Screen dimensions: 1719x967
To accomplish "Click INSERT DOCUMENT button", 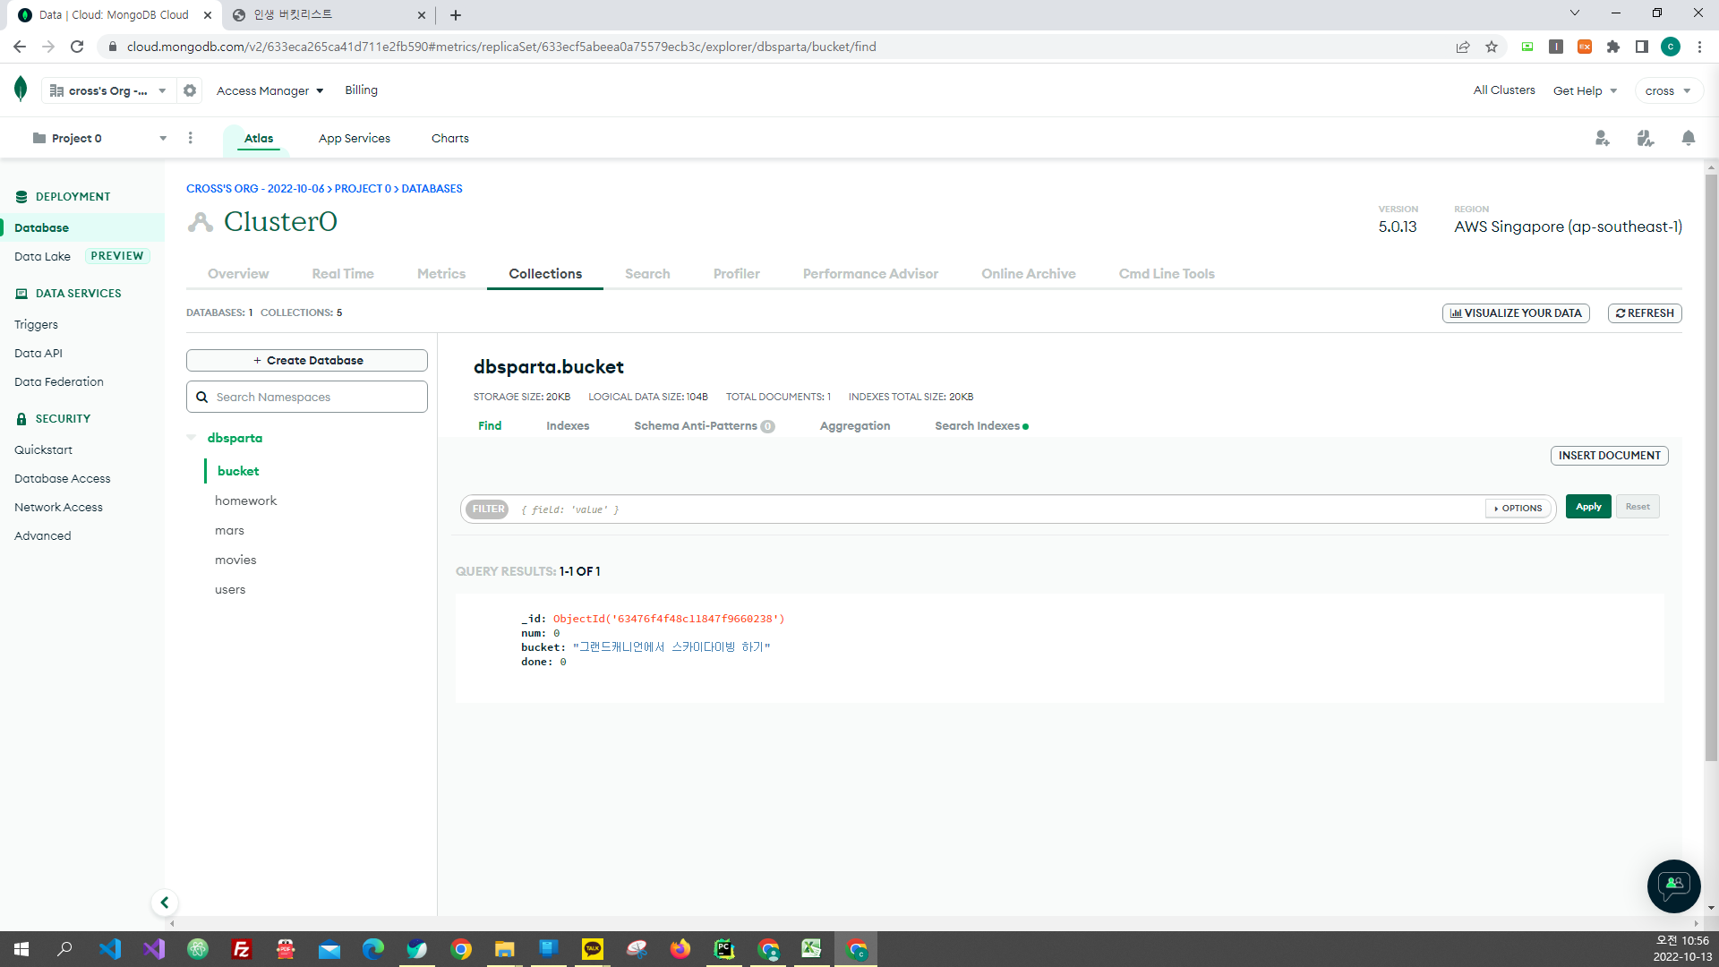I will tap(1610, 456).
